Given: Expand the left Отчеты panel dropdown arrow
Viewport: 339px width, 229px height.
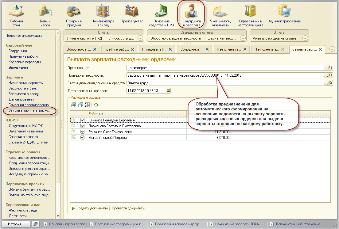Looking at the screenshot, I should [140, 38].
